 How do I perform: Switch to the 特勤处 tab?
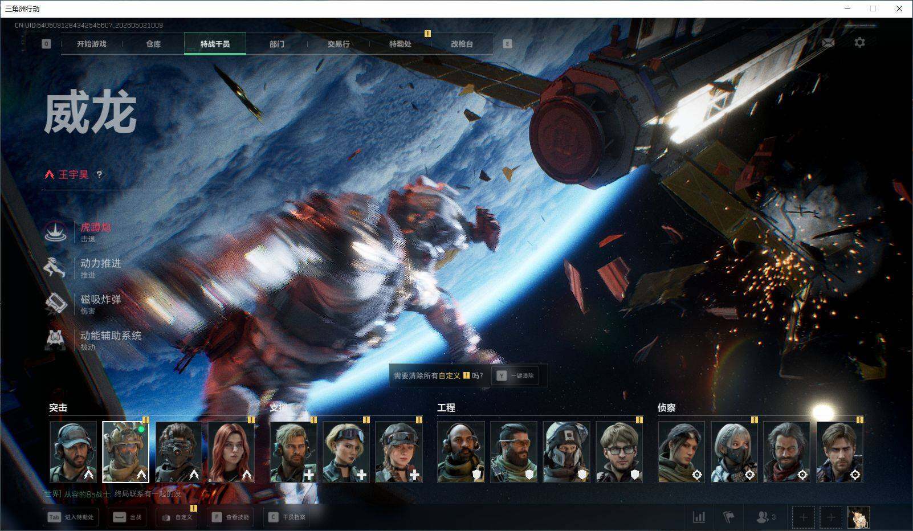coord(400,44)
